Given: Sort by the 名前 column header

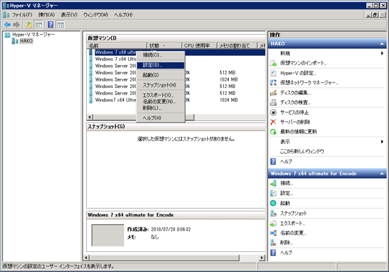Looking at the screenshot, I should tap(117, 46).
